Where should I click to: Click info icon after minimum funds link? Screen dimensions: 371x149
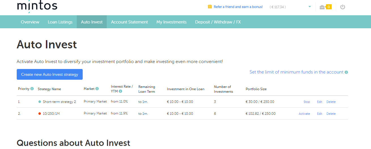346,72
